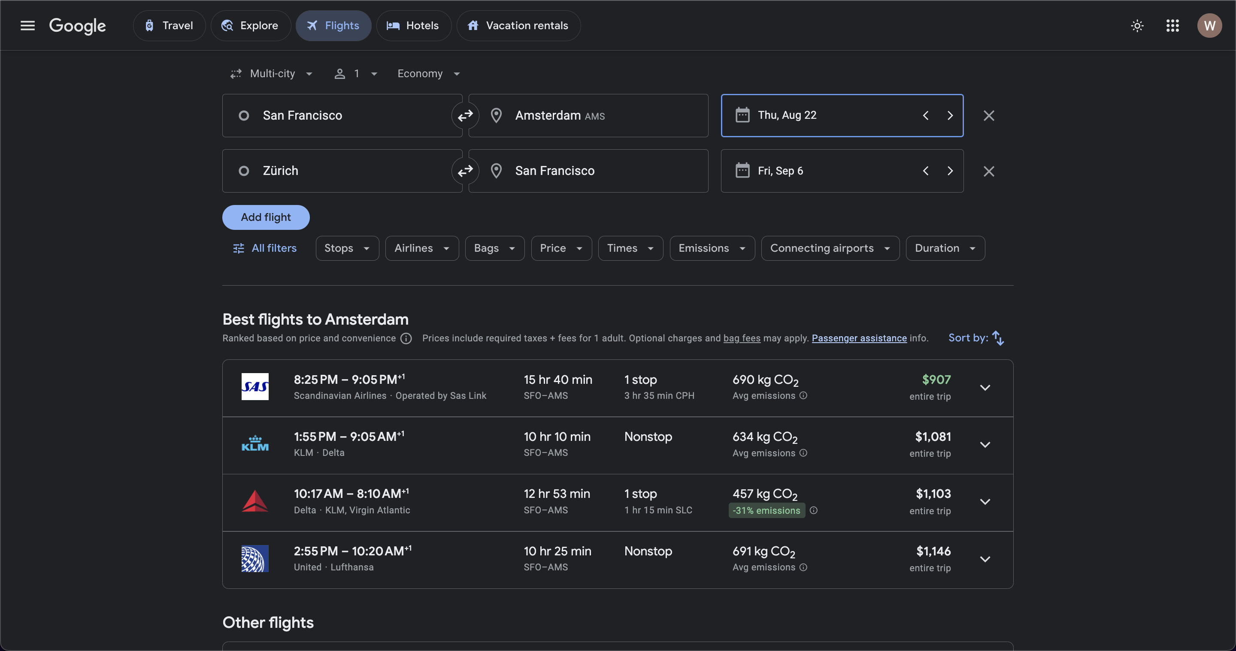This screenshot has height=651, width=1236.
Task: Go to previous day from Thu, Aug 22
Action: (x=926, y=115)
